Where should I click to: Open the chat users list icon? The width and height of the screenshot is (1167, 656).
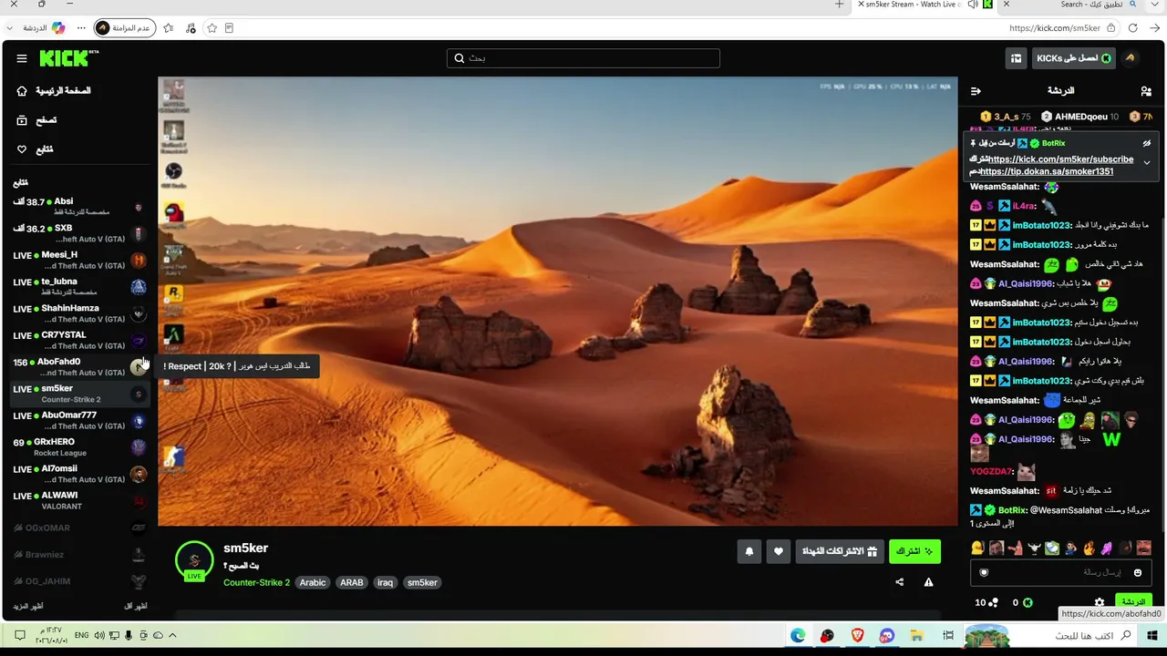[x=1146, y=91]
